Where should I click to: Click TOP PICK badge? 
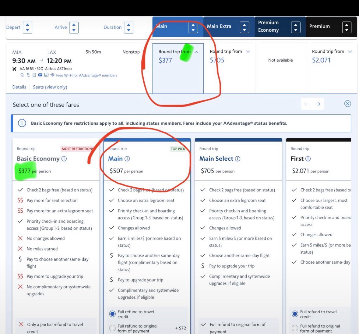point(178,149)
